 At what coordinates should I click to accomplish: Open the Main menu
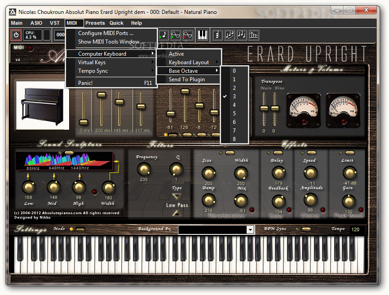point(17,23)
